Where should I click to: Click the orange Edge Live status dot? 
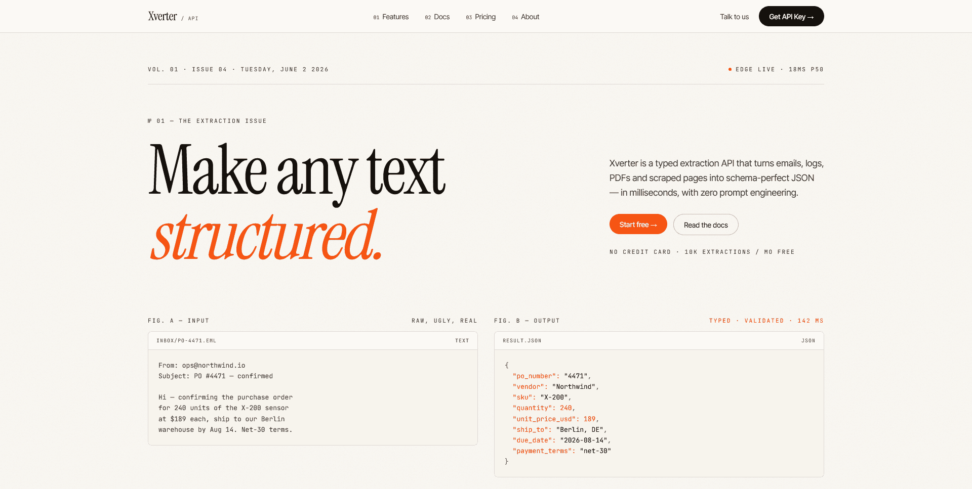pyautogui.click(x=730, y=69)
